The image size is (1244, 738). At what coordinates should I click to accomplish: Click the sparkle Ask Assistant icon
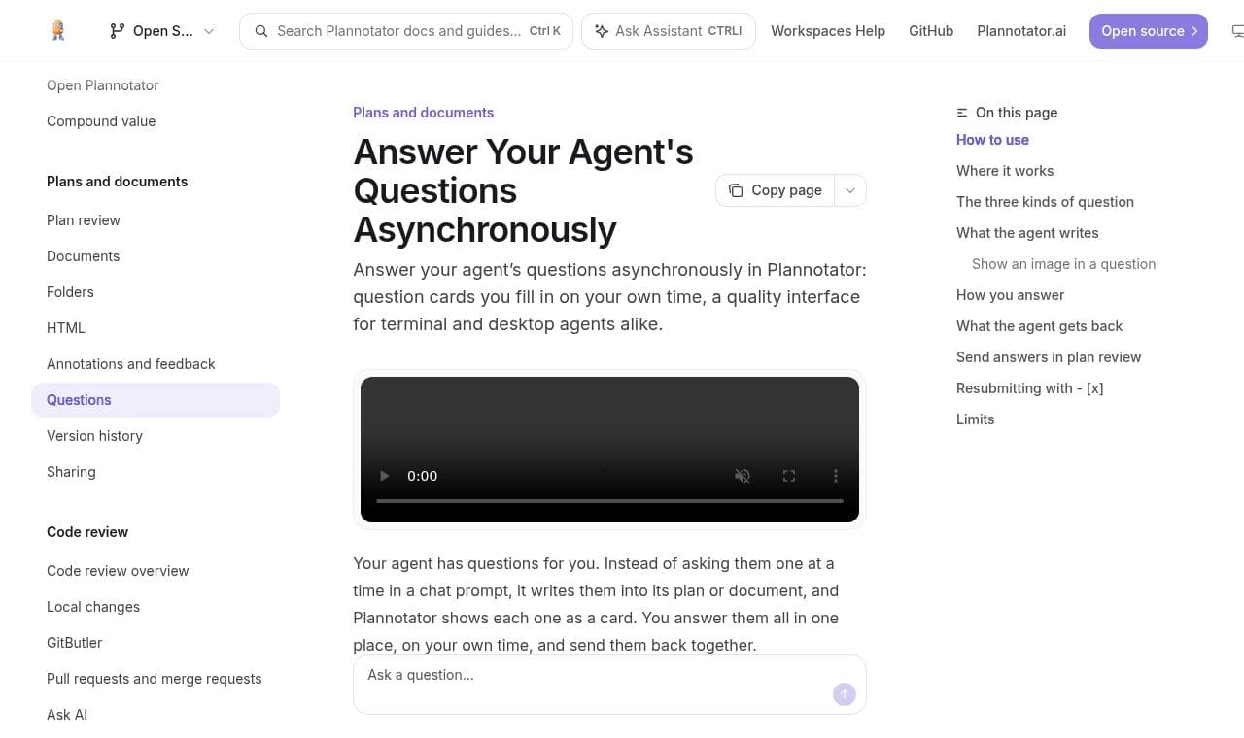click(602, 31)
